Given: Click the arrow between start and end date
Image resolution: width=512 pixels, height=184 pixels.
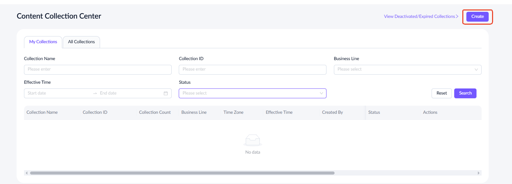Looking at the screenshot, I should click(95, 93).
